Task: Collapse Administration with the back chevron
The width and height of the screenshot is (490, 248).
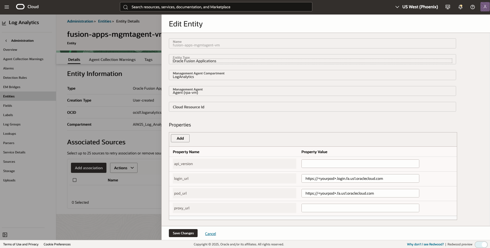Action: [6, 40]
